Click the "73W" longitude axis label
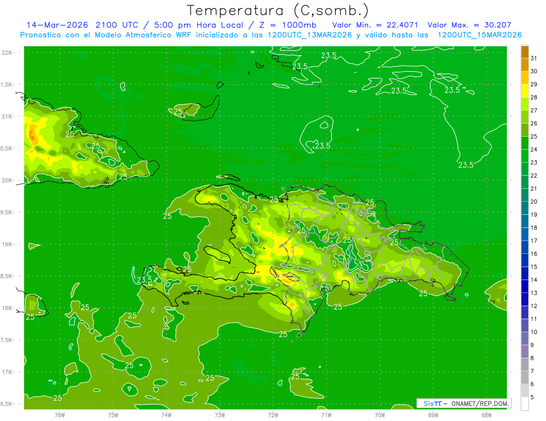This screenshot has width=546, height=421. coord(220,415)
